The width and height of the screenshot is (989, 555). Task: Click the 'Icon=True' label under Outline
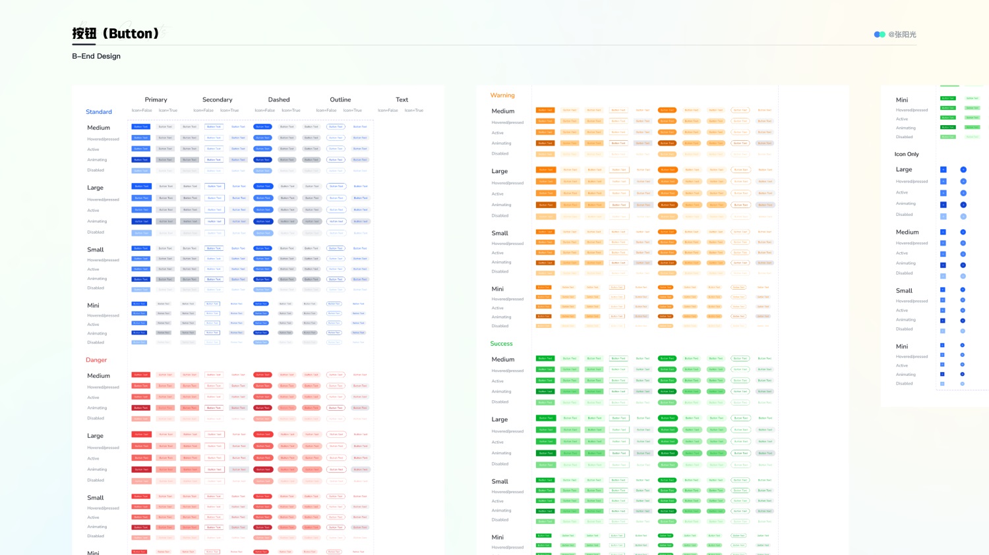pos(353,111)
